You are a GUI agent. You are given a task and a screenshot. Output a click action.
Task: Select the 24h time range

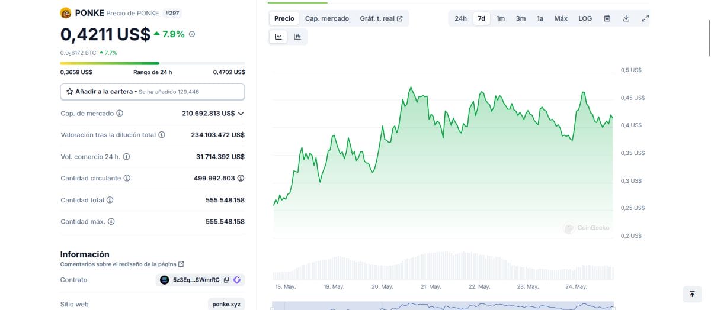pyautogui.click(x=460, y=18)
